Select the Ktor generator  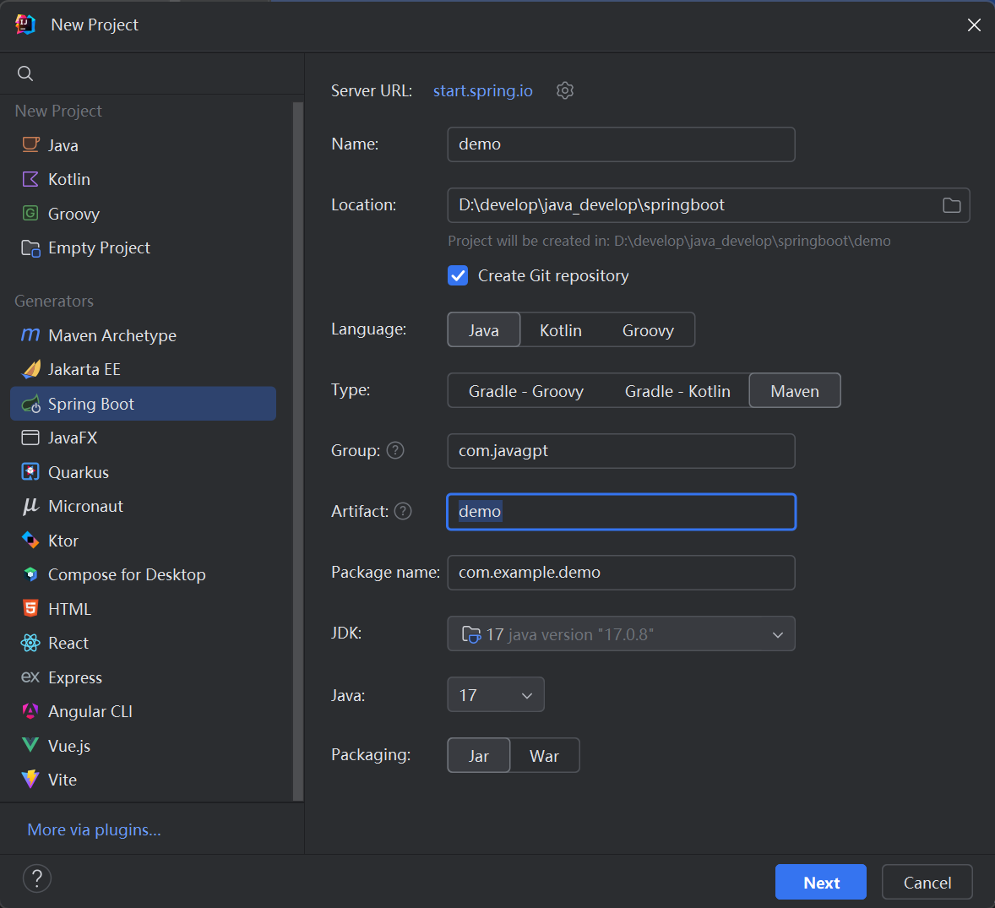pos(63,540)
